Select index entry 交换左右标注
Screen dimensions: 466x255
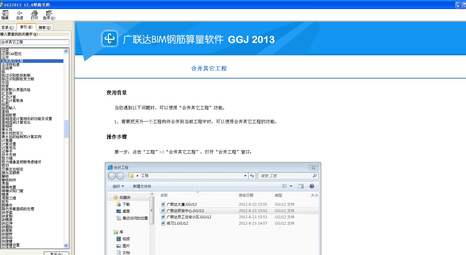pos(12,169)
